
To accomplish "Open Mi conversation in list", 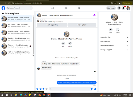I will tap(16, 26).
